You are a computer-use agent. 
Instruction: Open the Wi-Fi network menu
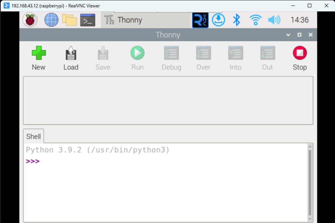255,20
